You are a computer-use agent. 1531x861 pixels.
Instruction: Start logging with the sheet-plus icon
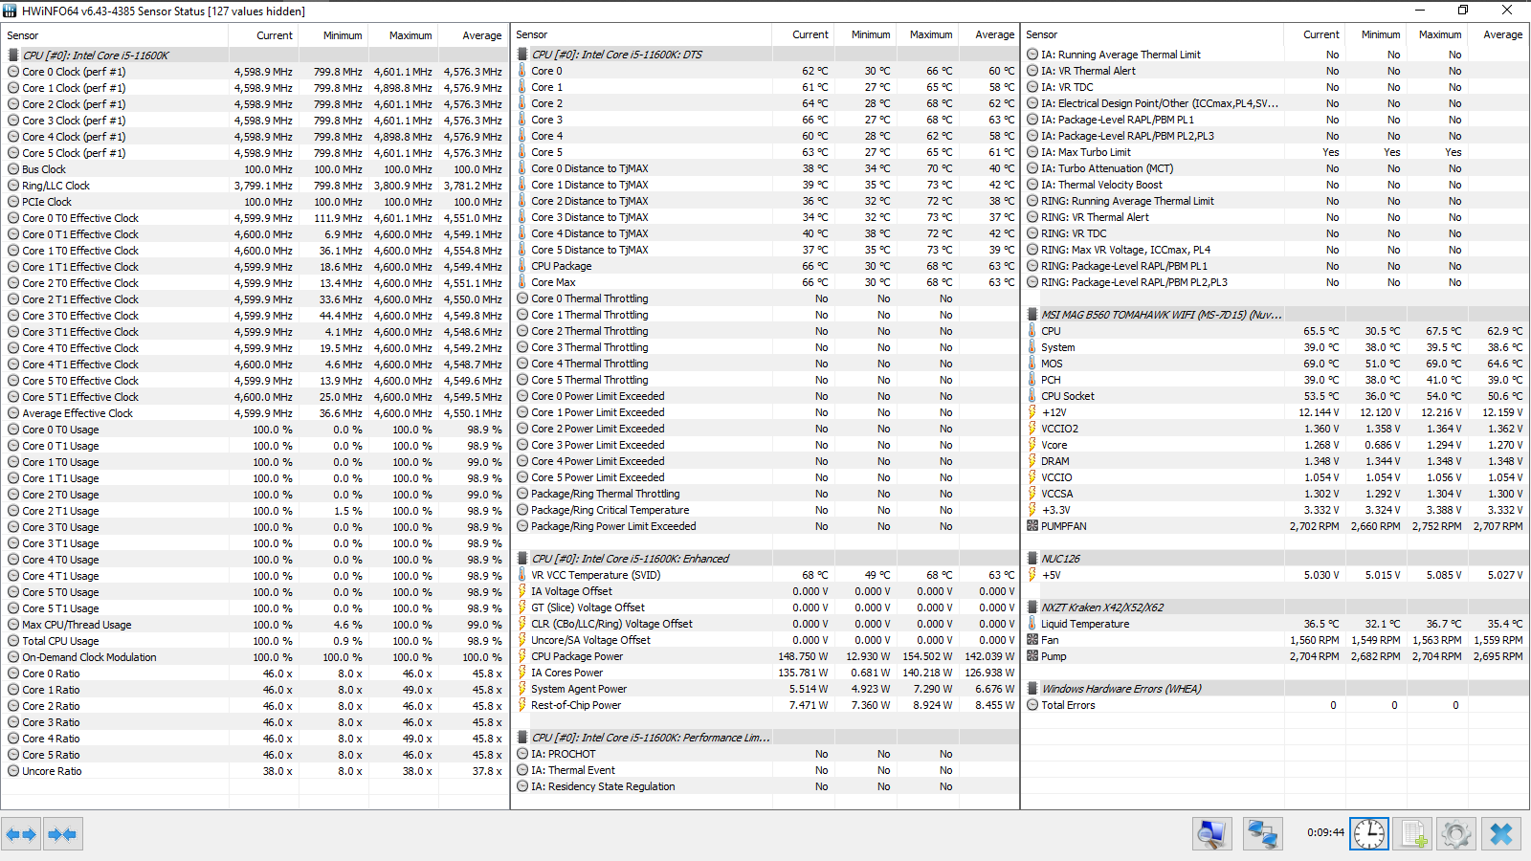(x=1413, y=834)
